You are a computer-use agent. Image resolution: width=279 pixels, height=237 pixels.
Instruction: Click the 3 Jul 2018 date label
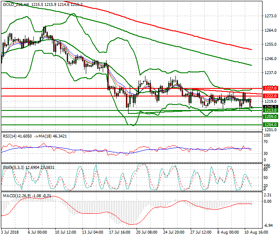[x=10, y=232]
